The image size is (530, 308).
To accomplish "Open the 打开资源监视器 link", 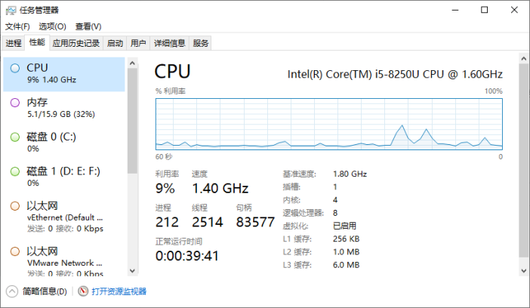I will (119, 291).
